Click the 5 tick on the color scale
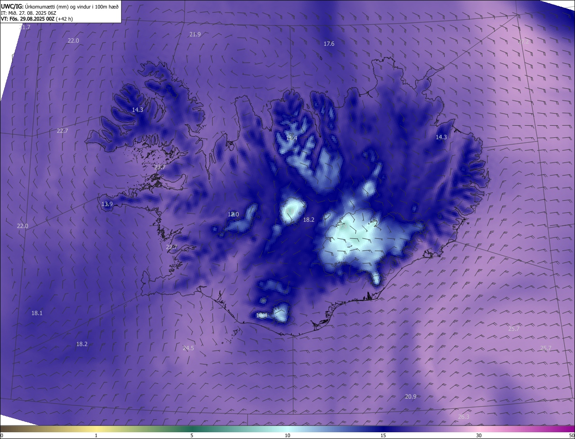Viewport: 575px width, 439px height. (x=192, y=435)
